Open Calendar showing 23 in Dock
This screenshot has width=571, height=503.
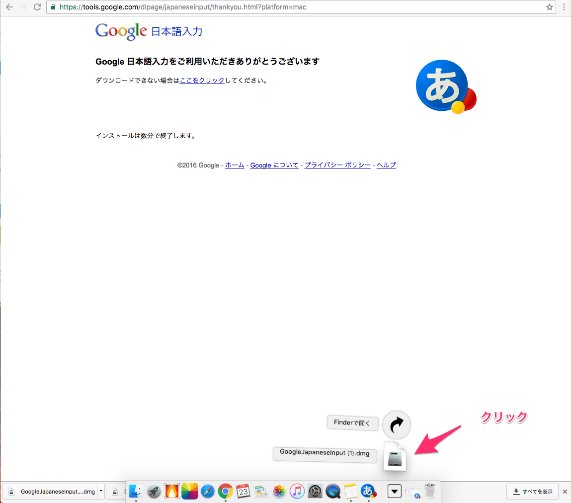click(x=243, y=492)
